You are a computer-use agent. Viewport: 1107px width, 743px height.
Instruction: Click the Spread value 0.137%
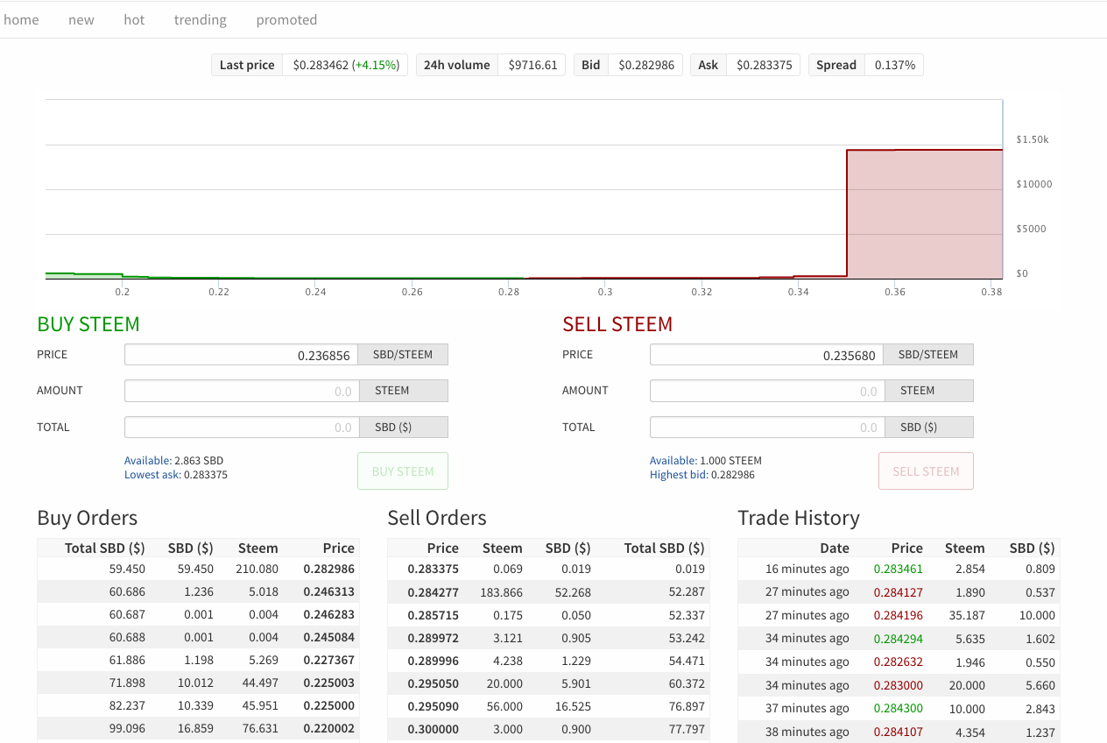[x=894, y=65]
